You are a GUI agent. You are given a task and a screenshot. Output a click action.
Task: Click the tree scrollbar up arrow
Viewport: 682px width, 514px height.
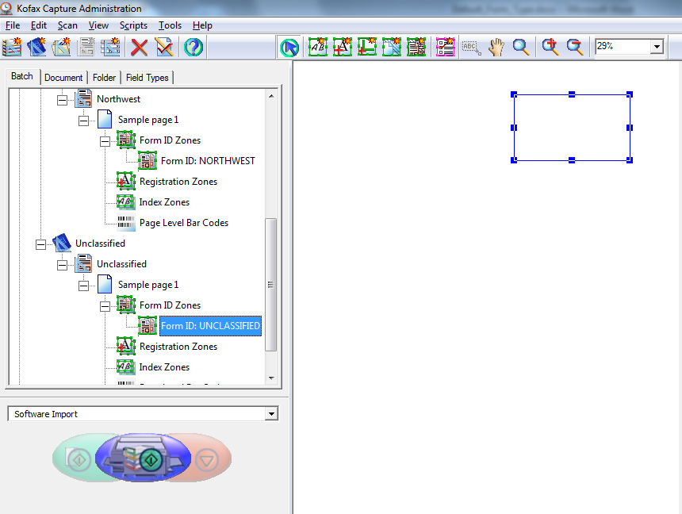click(271, 96)
